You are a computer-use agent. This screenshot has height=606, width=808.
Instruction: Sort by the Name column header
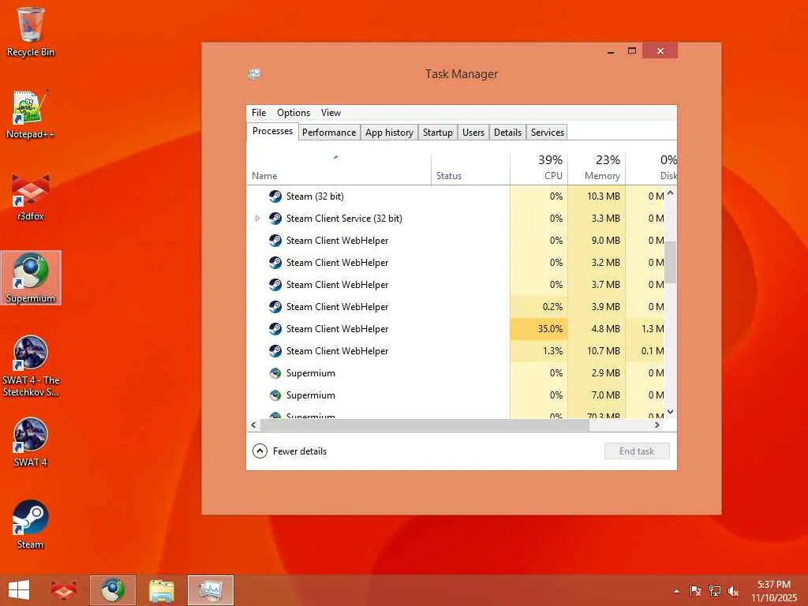tap(339, 169)
